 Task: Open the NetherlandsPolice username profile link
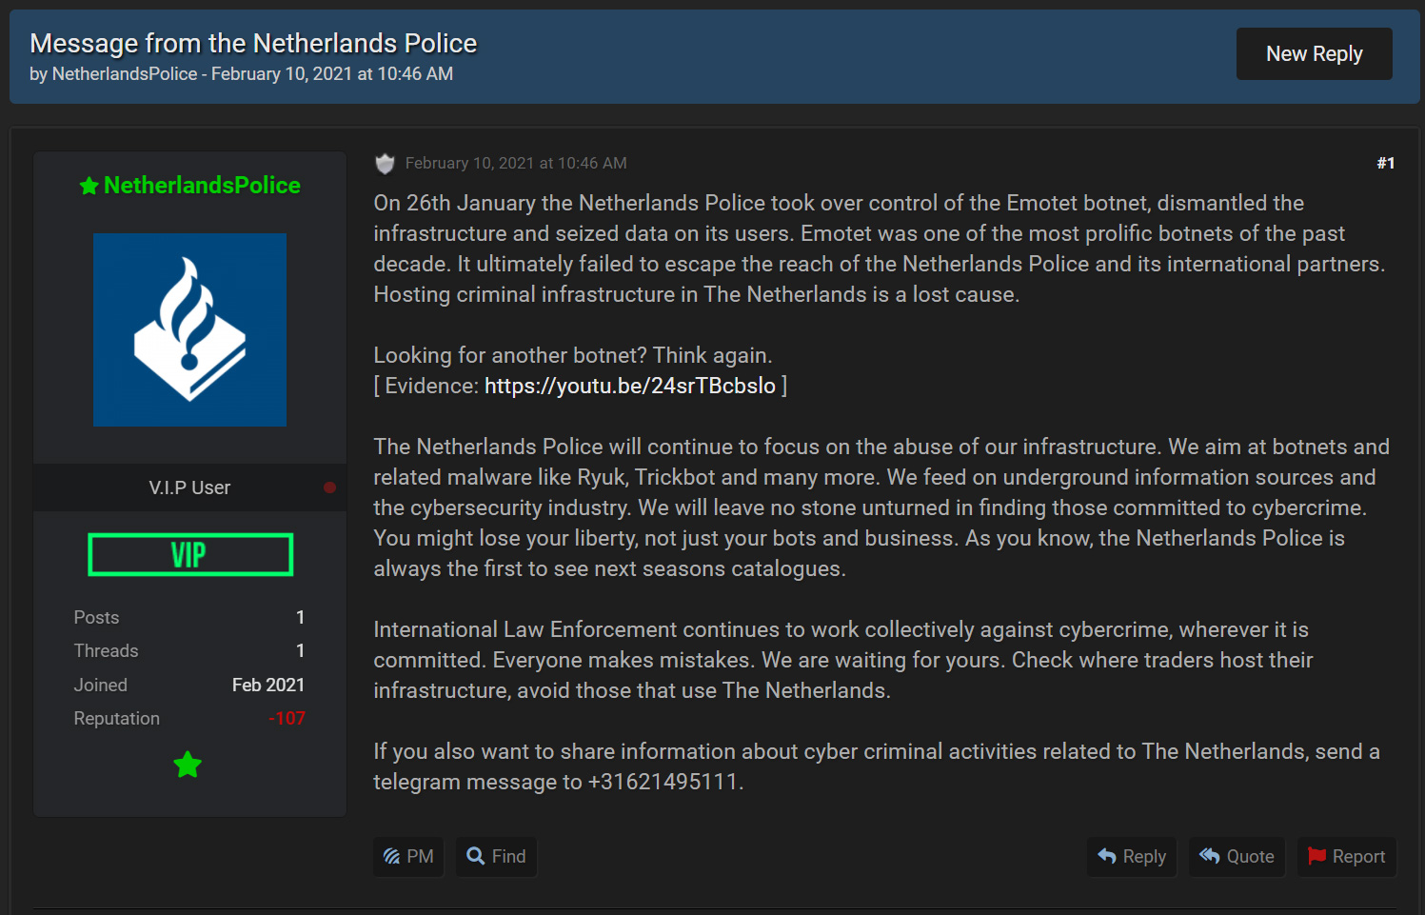(202, 186)
